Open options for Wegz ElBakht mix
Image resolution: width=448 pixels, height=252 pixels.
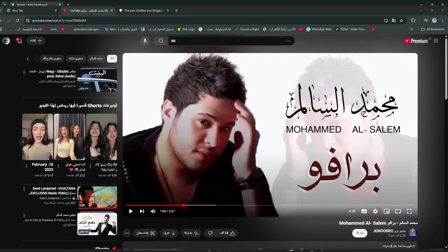point(24,72)
